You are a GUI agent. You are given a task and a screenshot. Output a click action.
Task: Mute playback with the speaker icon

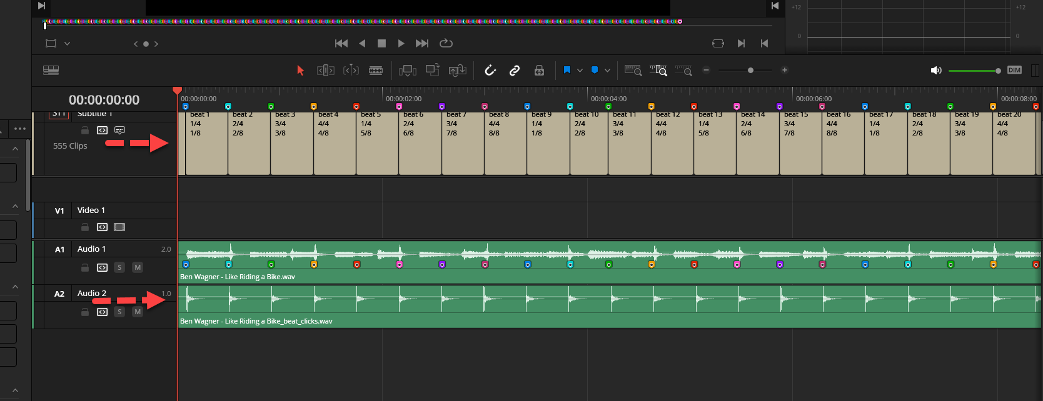[x=936, y=71]
